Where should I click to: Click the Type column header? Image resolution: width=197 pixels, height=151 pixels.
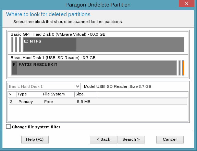click(29, 94)
